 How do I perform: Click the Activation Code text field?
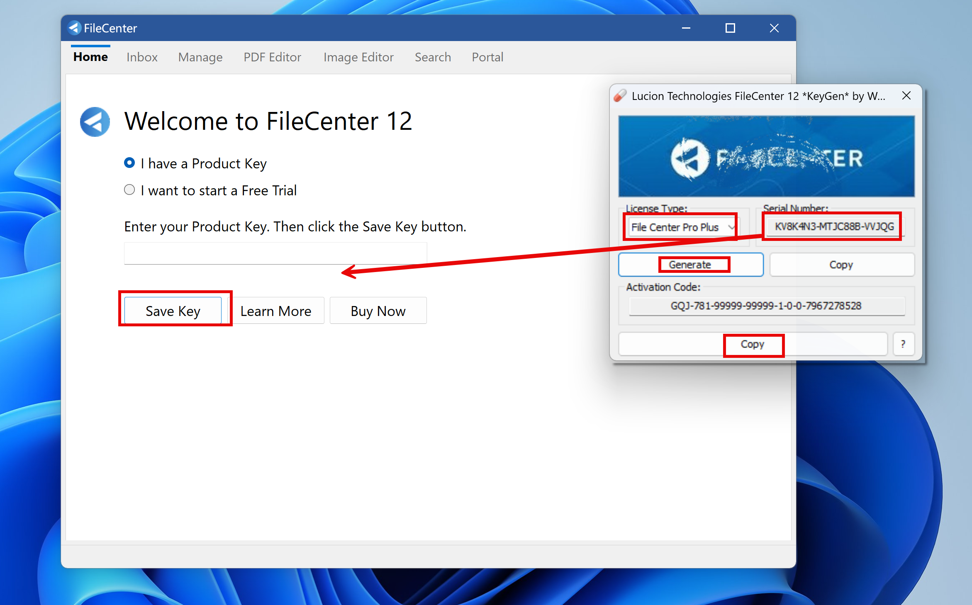(766, 306)
